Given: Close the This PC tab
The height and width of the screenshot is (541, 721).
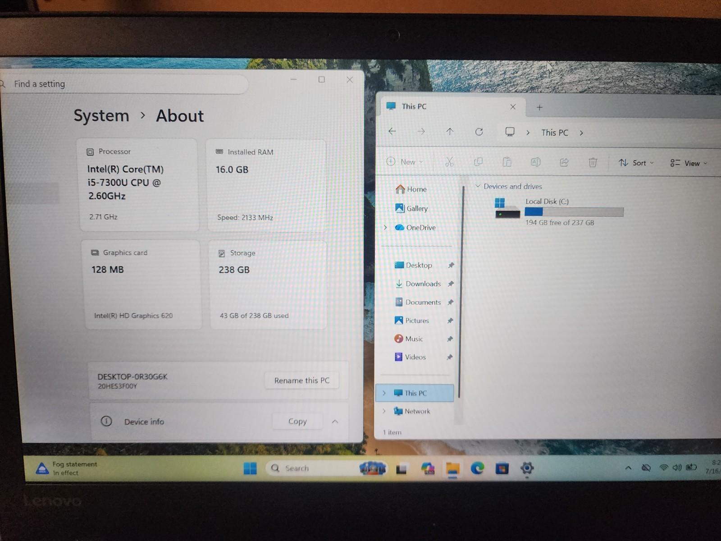Looking at the screenshot, I should [x=513, y=107].
